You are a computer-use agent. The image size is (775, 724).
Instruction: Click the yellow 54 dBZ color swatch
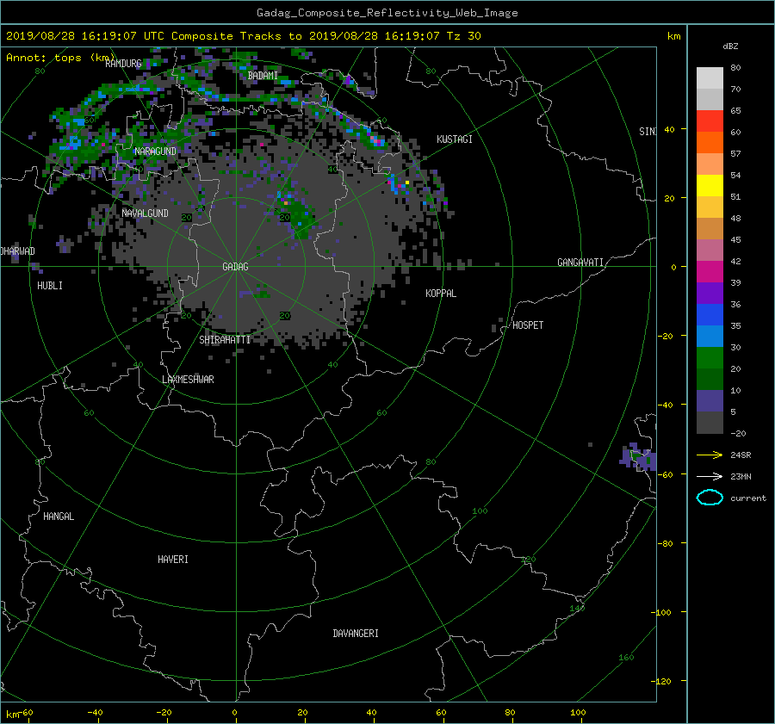(710, 185)
